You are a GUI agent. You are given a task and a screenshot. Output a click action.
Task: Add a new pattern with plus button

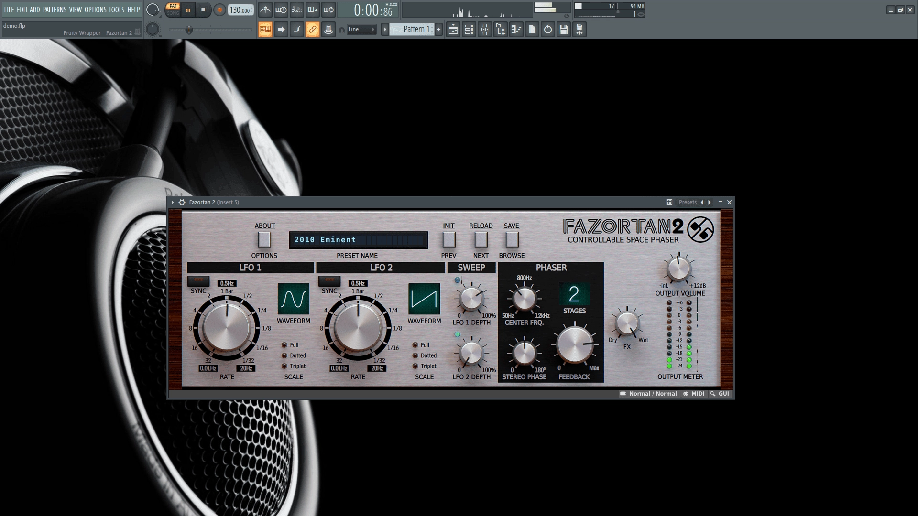[438, 30]
